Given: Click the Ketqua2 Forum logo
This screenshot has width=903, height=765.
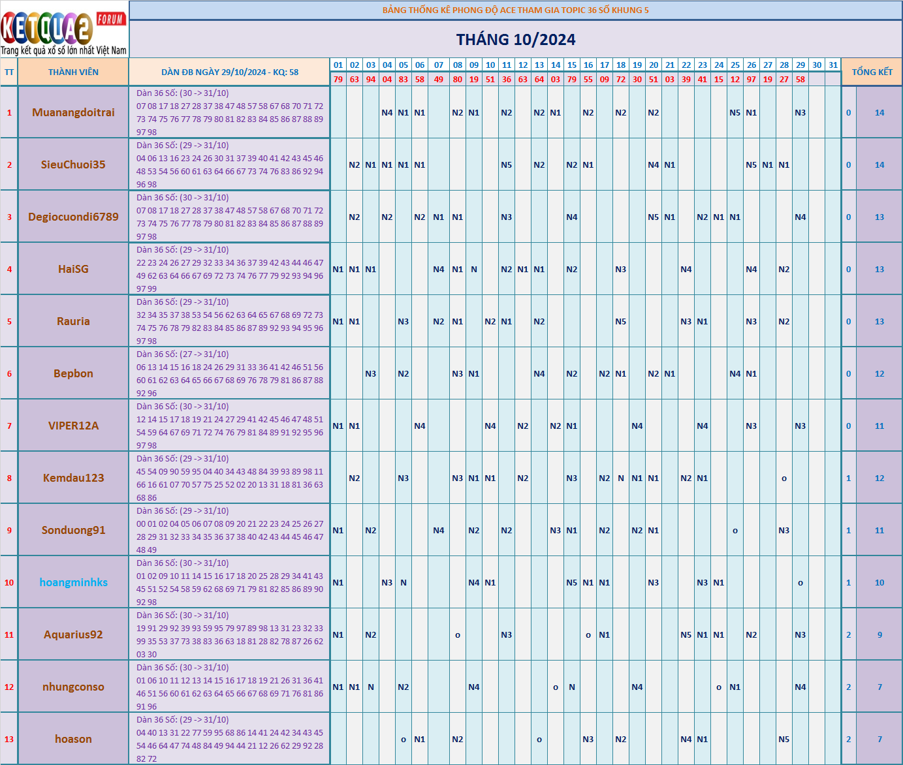Looking at the screenshot, I should coord(64,30).
